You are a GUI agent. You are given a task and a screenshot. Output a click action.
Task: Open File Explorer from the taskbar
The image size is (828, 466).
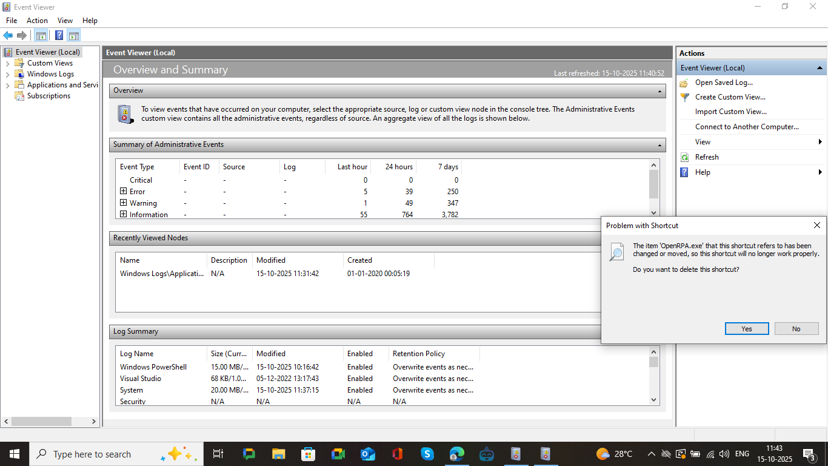[278, 454]
